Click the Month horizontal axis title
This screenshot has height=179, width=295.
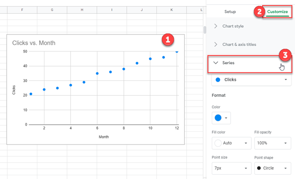(x=104, y=137)
